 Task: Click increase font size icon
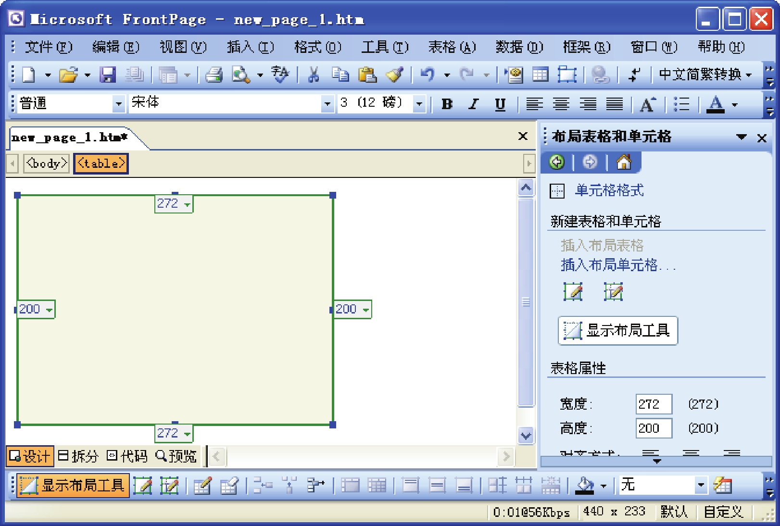coord(647,104)
